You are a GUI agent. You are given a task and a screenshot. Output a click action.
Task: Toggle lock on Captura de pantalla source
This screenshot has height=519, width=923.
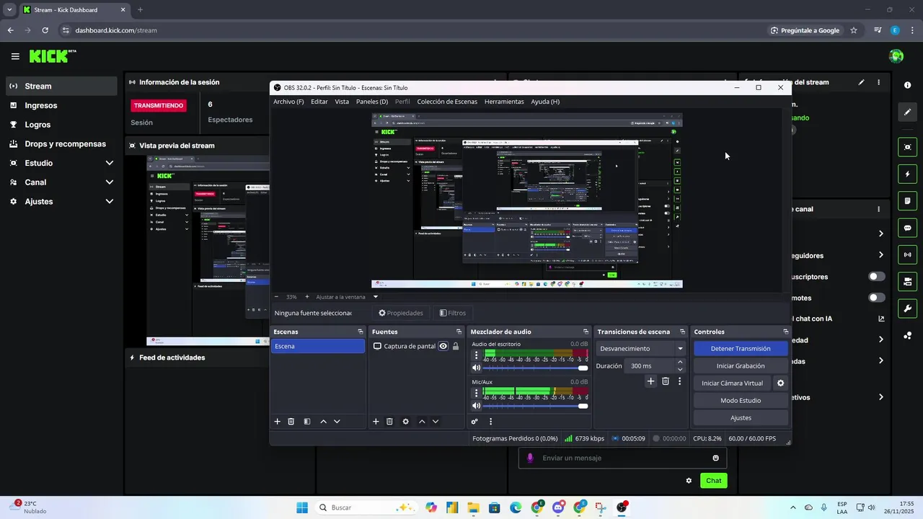(456, 346)
